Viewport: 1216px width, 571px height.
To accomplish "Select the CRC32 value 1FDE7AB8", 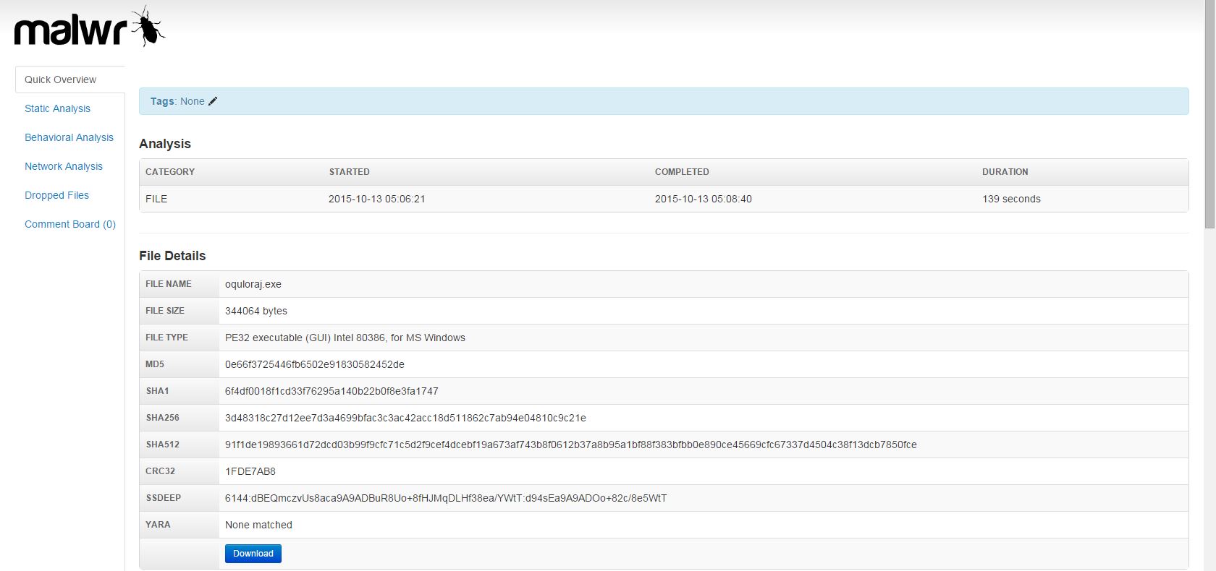I will [250, 471].
